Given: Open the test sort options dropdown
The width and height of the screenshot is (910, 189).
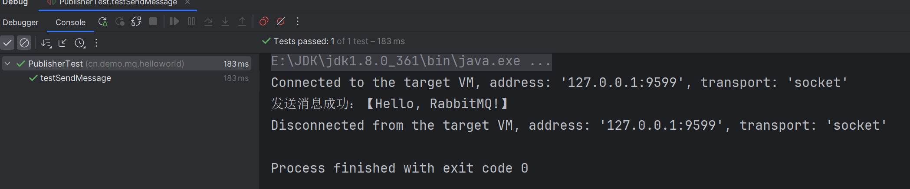Looking at the screenshot, I should coord(46,43).
